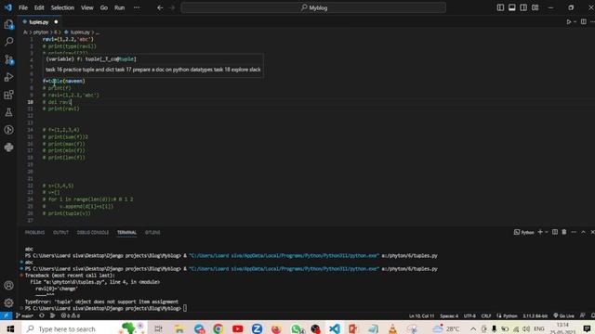Toggle the secondary side bar layout
Image resolution: width=595 pixels, height=334 pixels.
point(523,7)
